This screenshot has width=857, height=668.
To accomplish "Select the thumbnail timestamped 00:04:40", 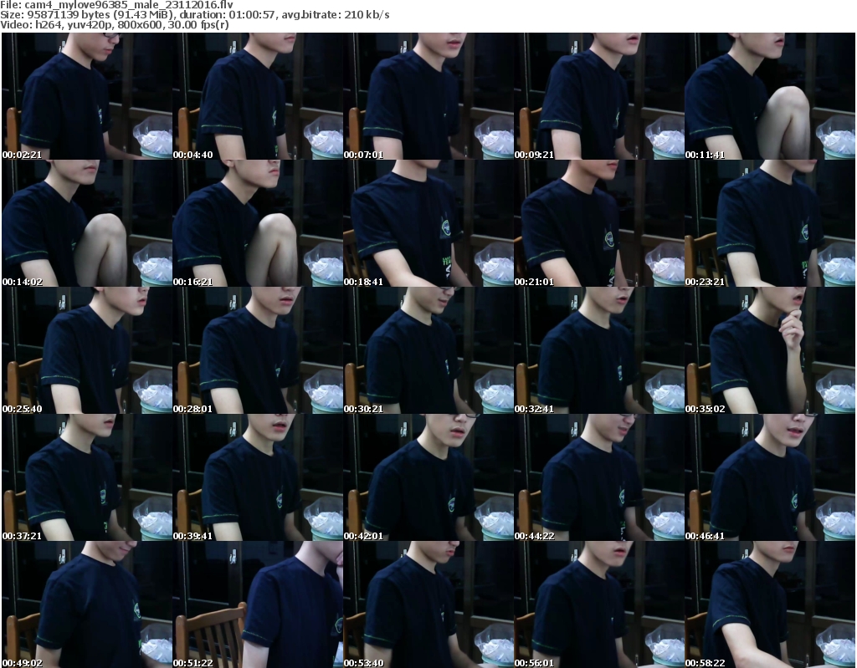I will (x=258, y=96).
